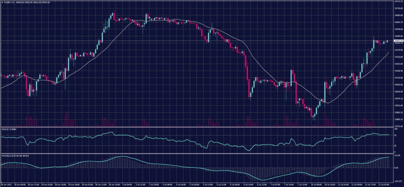Click the lowest candlestick near 10 Jul
This screenshot has width=404, height=187.
coord(313,115)
